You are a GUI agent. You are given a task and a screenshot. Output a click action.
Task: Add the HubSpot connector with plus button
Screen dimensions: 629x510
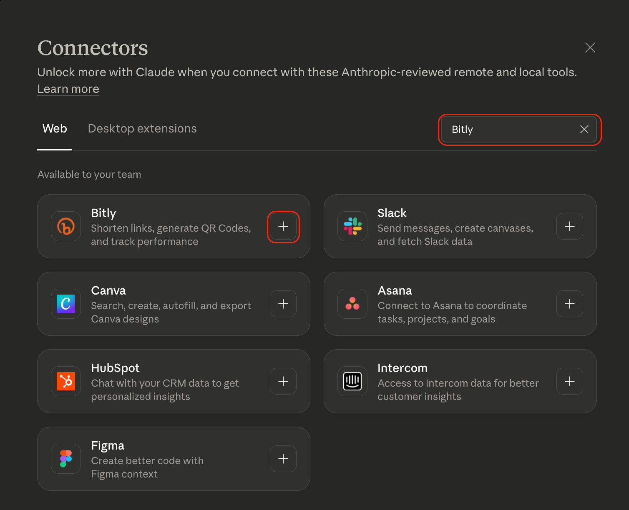pyautogui.click(x=283, y=381)
